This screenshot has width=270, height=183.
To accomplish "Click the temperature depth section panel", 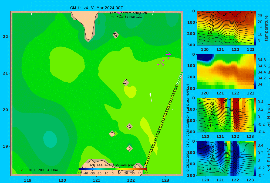I will (225, 28).
